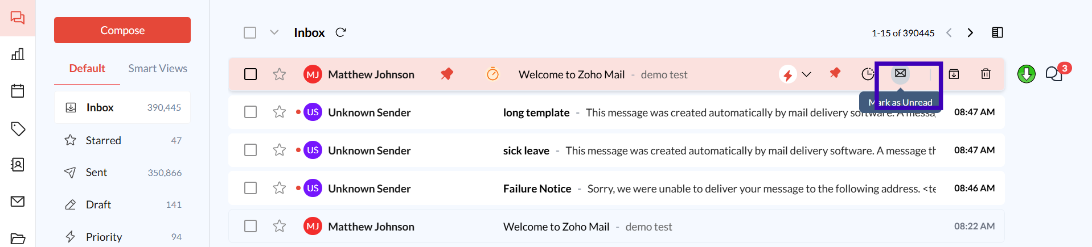Check the select-all checkbox beside Inbox

point(250,32)
